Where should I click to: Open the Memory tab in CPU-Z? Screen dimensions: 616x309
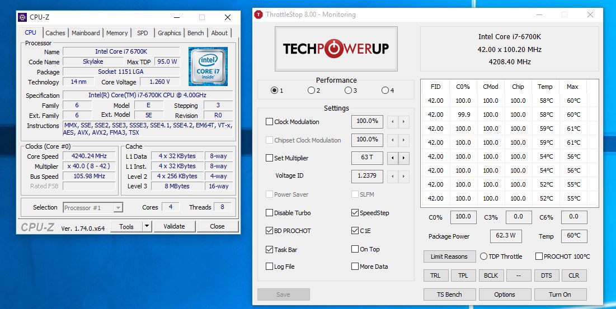(x=117, y=33)
